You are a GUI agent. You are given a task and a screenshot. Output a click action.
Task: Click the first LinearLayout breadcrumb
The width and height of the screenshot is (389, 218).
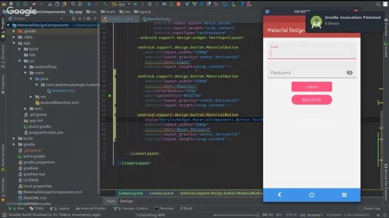click(x=131, y=193)
